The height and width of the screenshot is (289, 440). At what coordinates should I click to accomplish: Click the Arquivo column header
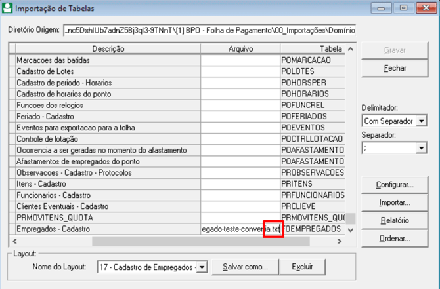tap(240, 49)
